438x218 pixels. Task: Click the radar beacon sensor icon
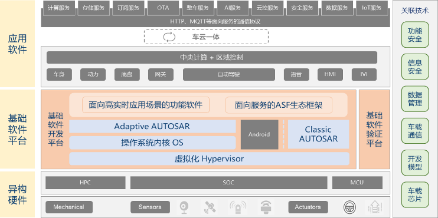(x=238, y=207)
